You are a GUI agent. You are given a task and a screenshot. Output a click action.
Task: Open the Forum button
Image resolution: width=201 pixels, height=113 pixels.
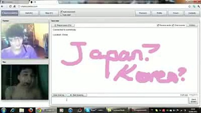(176, 13)
